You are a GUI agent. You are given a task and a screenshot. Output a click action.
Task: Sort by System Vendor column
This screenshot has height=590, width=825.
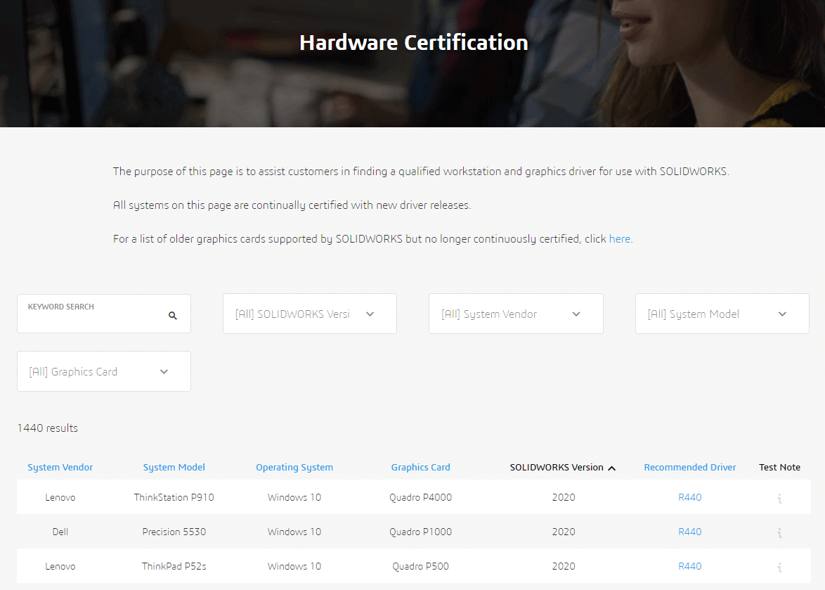click(x=60, y=468)
